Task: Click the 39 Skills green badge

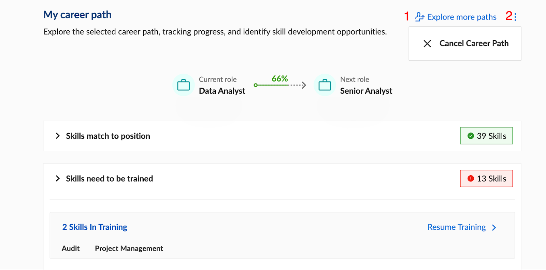Action: (x=486, y=136)
